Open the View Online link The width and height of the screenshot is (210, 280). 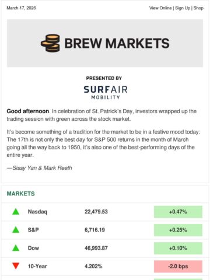160,8
